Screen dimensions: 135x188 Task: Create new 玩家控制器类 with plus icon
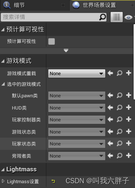129,119
